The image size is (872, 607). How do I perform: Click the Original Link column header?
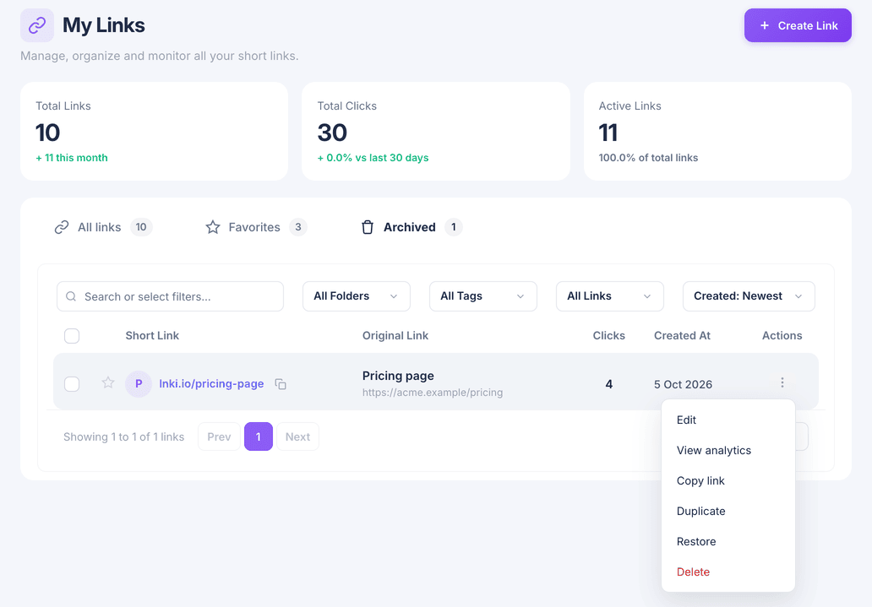(395, 336)
